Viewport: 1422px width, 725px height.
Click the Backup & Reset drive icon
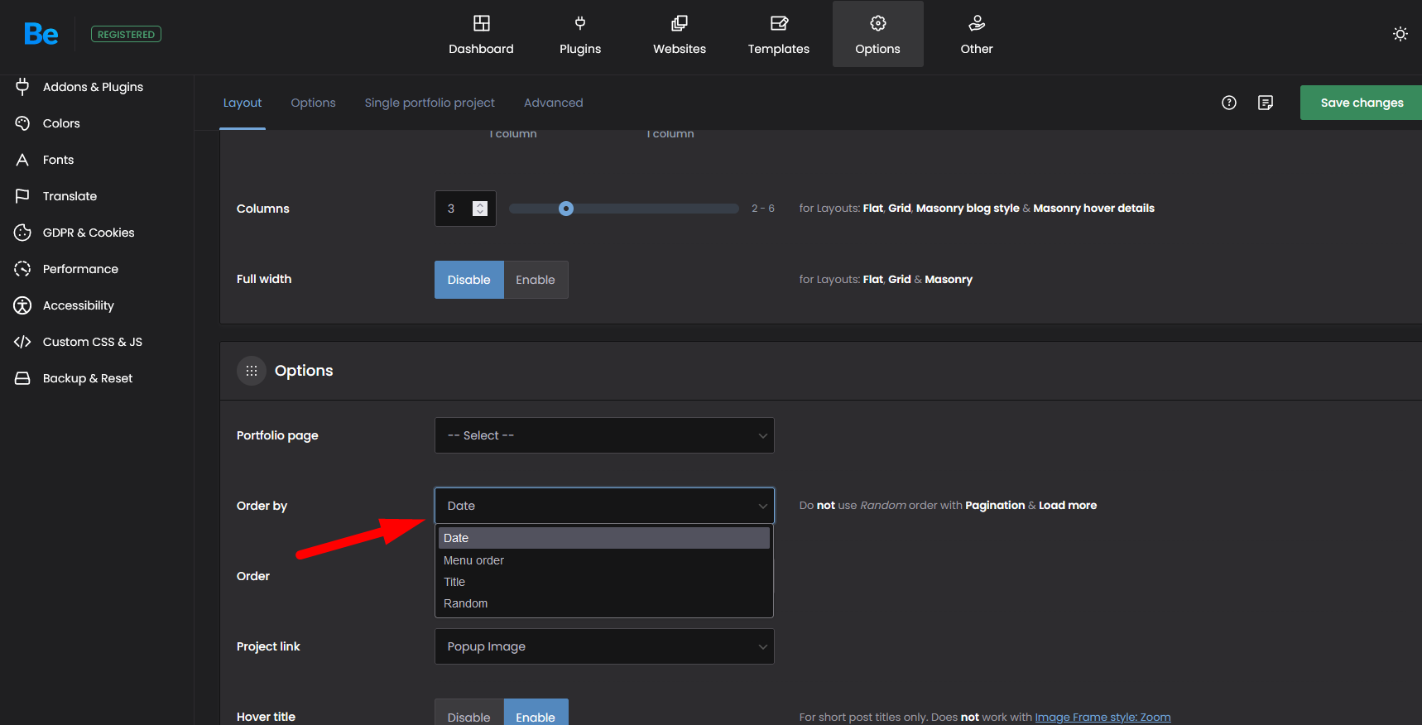(22, 378)
